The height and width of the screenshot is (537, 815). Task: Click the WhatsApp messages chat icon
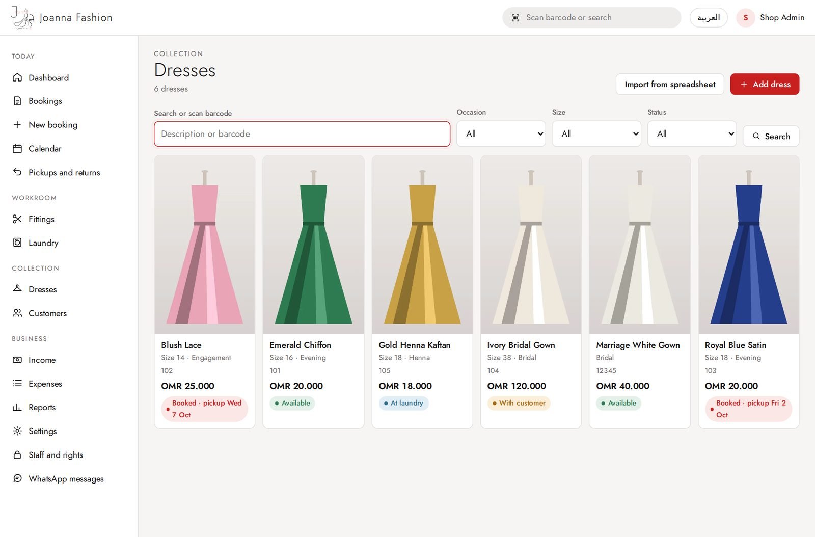pos(17,478)
